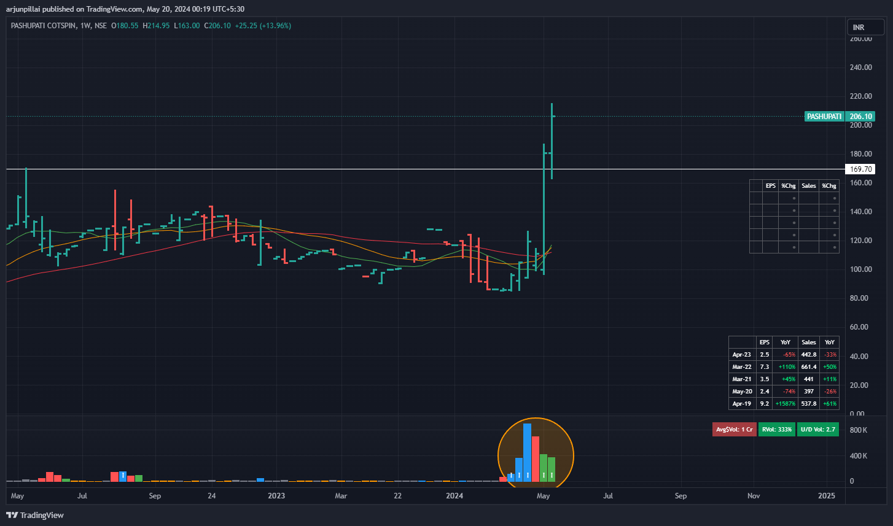
Task: Click the U/D Vol: 2.7 badge
Action: 818,430
